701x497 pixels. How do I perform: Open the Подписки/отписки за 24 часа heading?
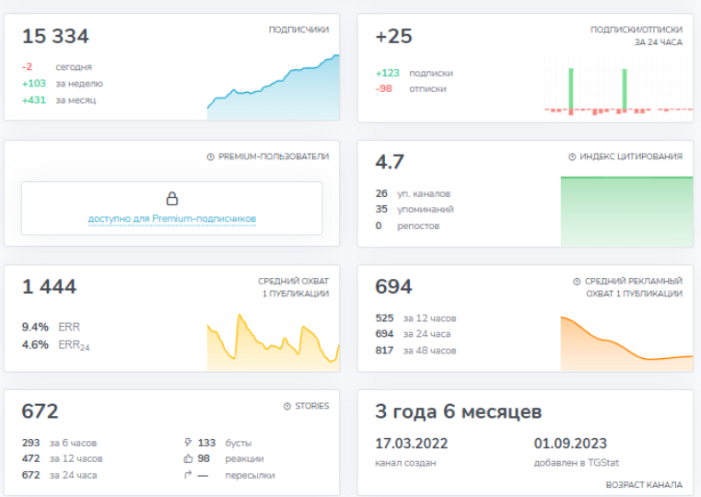click(636, 36)
